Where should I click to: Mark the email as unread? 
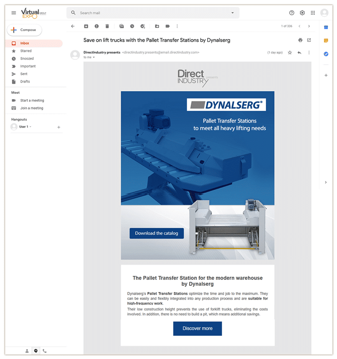[121, 26]
